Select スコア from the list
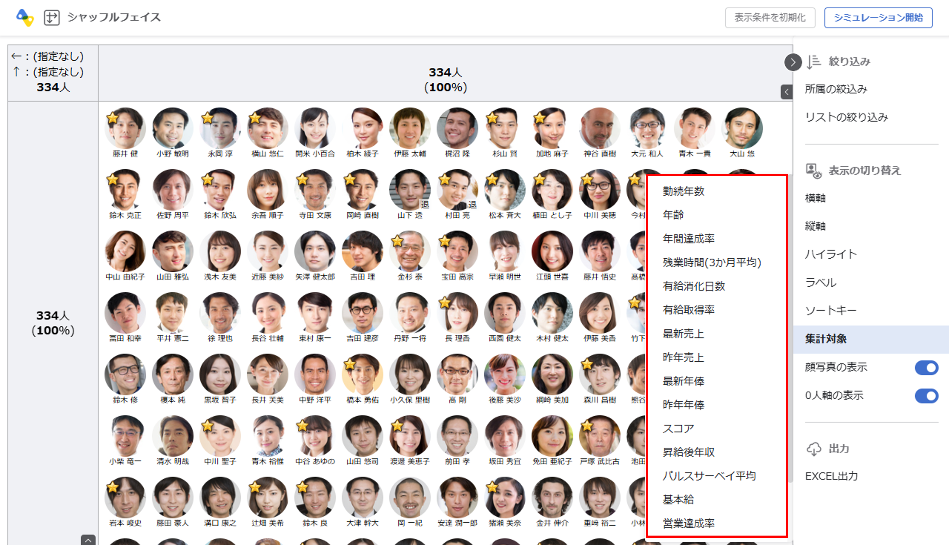Image resolution: width=949 pixels, height=545 pixels. pos(678,429)
